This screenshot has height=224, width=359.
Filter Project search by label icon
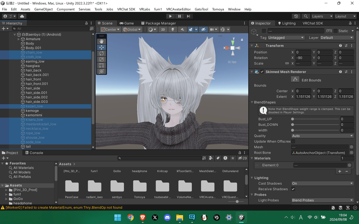[x=218, y=158]
